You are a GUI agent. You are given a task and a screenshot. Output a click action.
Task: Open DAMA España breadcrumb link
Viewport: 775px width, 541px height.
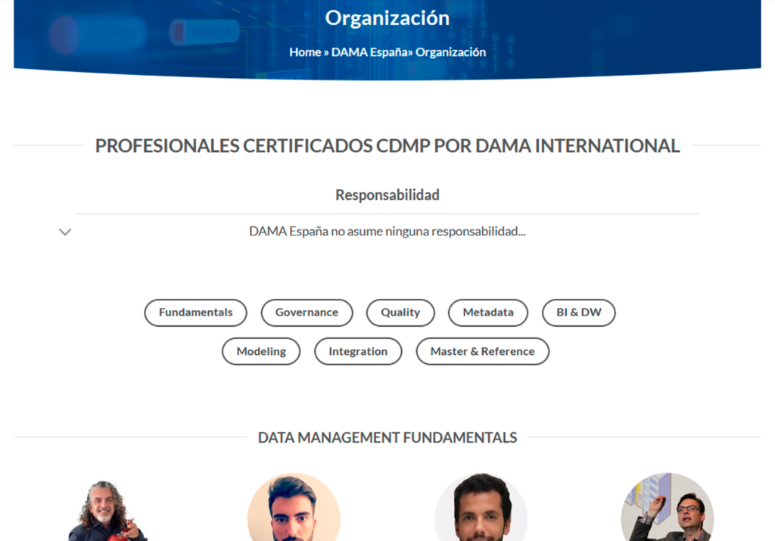(x=369, y=52)
